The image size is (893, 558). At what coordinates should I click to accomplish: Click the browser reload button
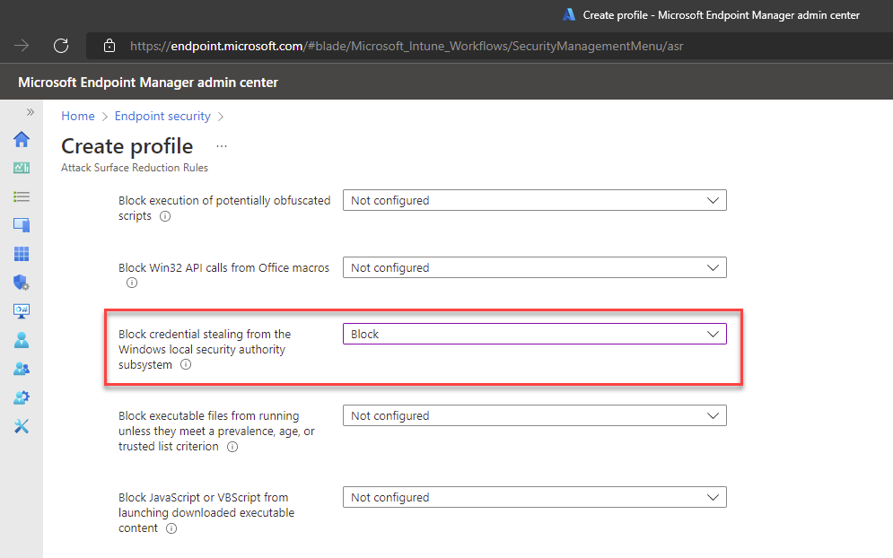pos(61,45)
